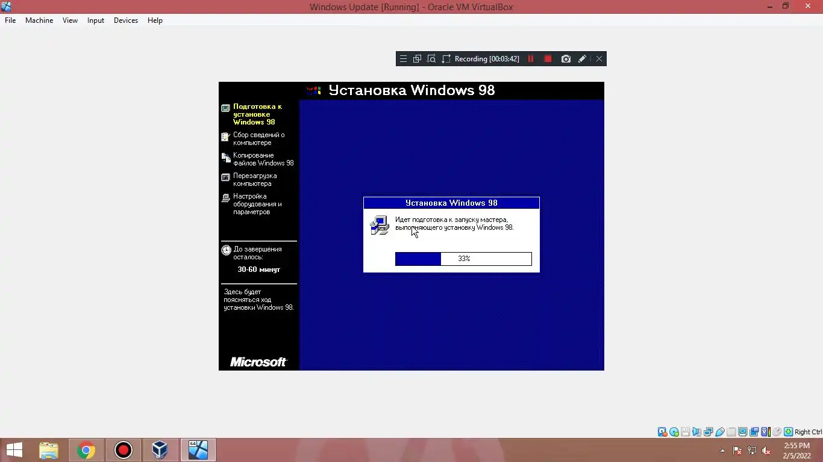Image resolution: width=823 pixels, height=462 pixels.
Task: Open the Machine menu
Action: coord(39,20)
